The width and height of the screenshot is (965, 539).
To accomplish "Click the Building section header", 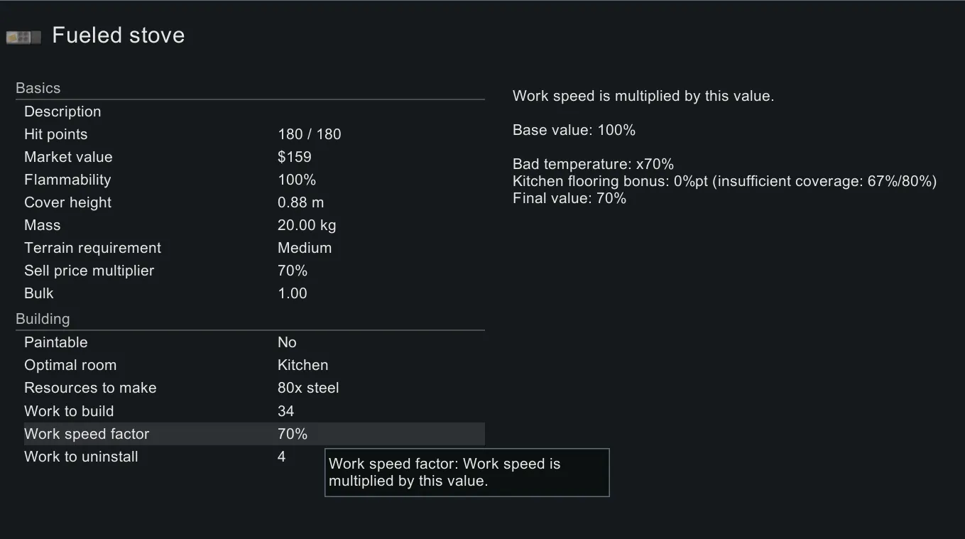I will [43, 319].
